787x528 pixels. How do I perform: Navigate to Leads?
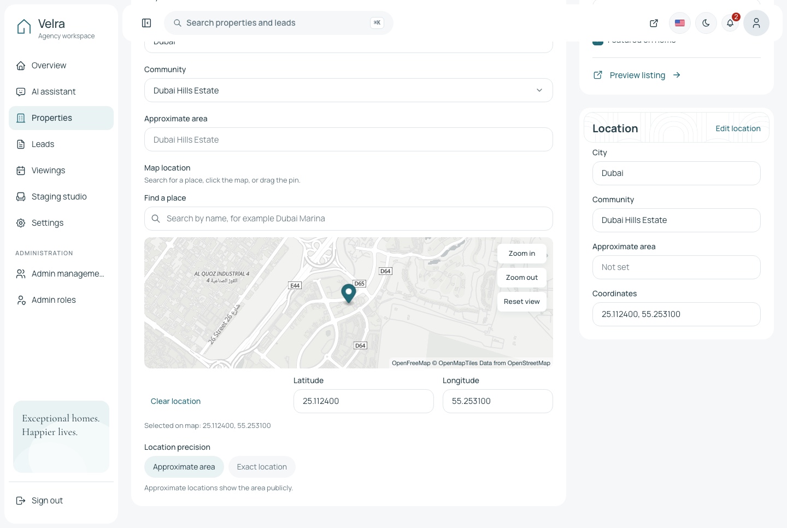pyautogui.click(x=61, y=144)
